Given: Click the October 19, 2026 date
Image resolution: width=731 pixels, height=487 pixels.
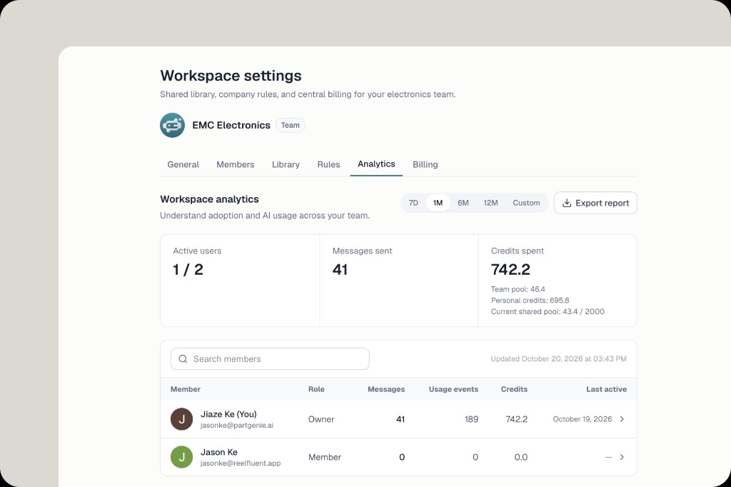Looking at the screenshot, I should tap(583, 419).
